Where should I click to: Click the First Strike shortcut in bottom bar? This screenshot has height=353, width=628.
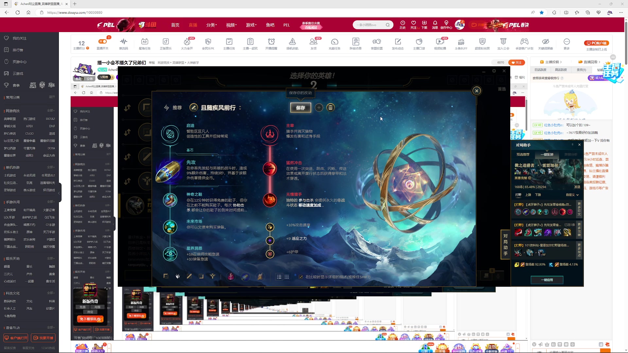245,277
